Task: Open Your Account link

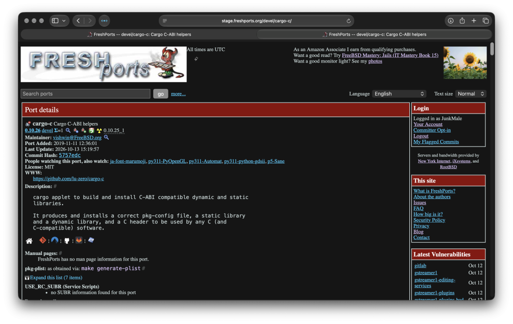Action: click(428, 124)
